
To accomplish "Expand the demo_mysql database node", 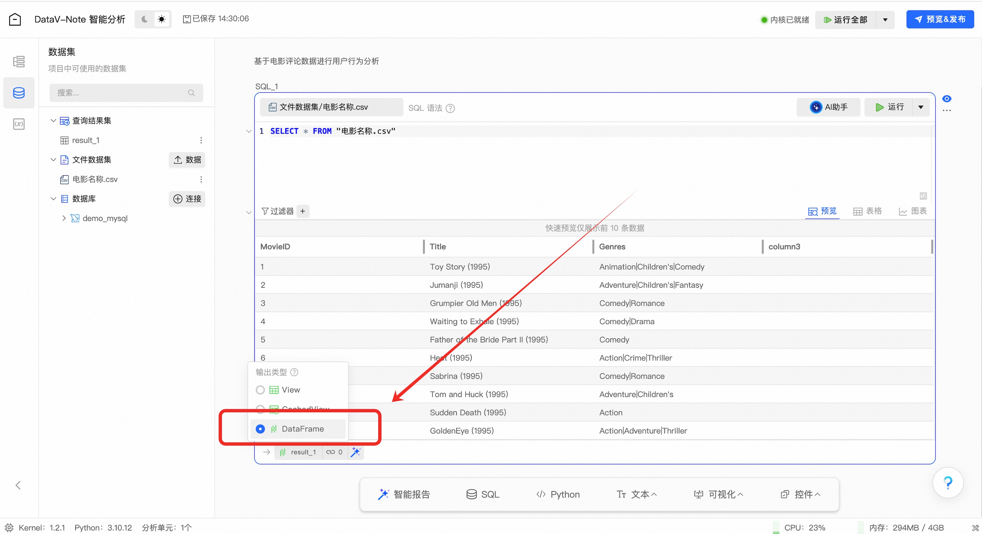I will [64, 218].
